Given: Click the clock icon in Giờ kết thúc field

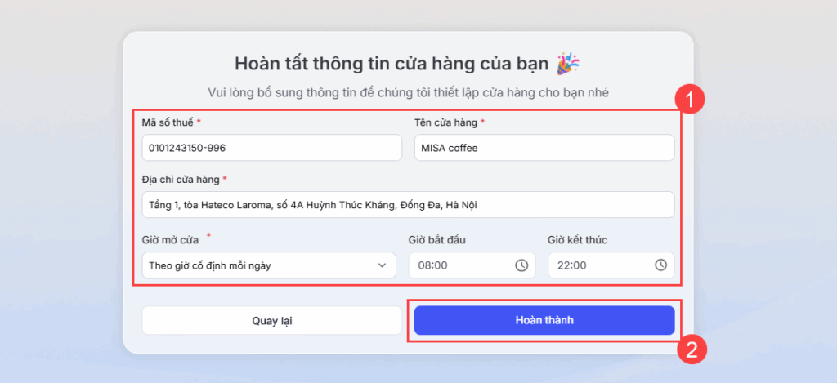Looking at the screenshot, I should (661, 265).
